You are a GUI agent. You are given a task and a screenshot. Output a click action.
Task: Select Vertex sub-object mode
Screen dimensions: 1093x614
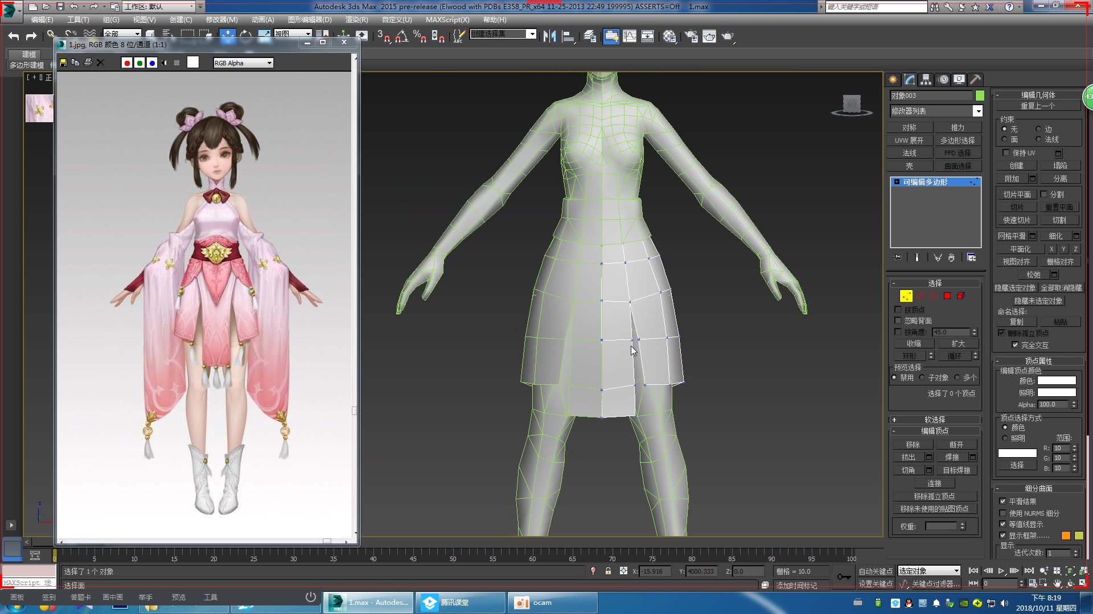point(905,295)
